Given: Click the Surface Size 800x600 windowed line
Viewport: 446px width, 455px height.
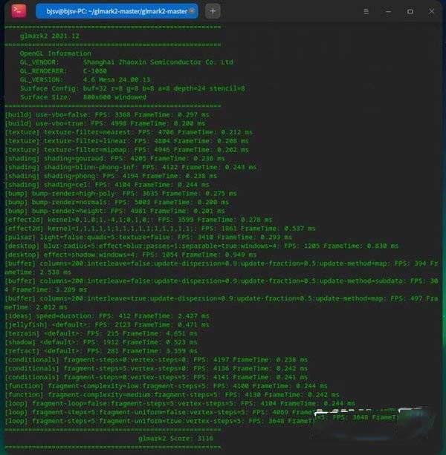Looking at the screenshot, I should (83, 97).
